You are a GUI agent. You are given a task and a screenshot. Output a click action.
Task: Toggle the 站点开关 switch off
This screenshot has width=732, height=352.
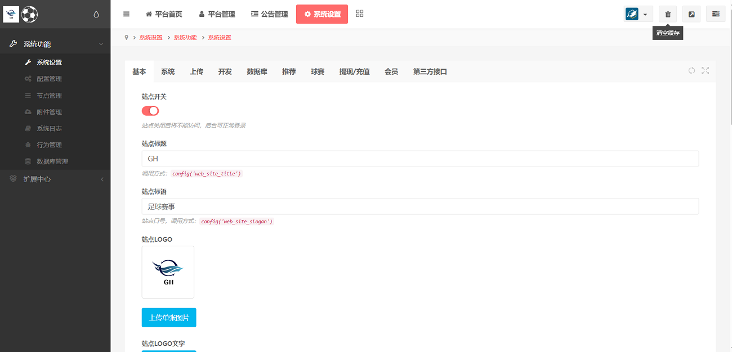[x=150, y=111]
